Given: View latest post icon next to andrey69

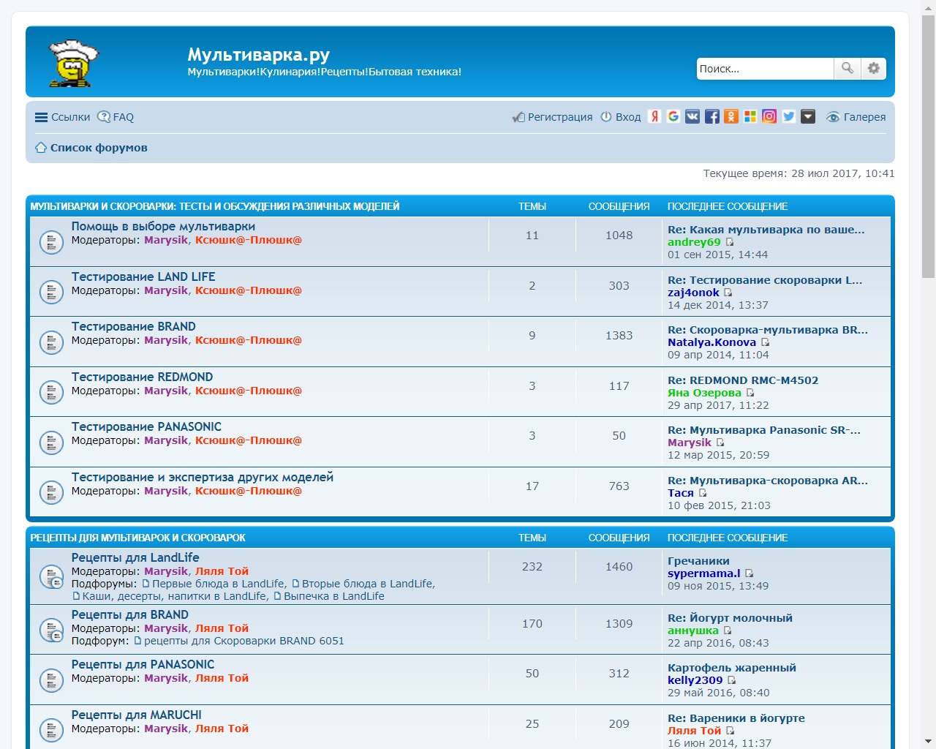Looking at the screenshot, I should pyautogui.click(x=729, y=243).
